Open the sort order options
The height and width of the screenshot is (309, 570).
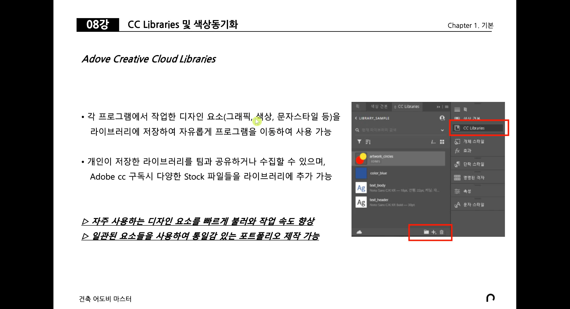(368, 142)
